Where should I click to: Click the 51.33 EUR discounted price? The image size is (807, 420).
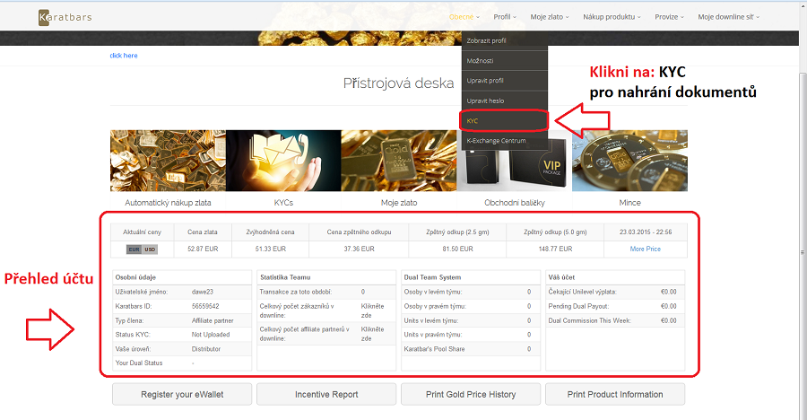[270, 249]
